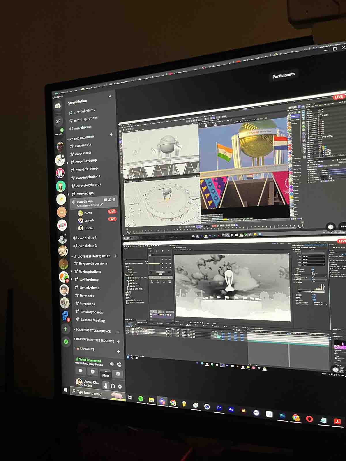Open noise suppression waveform icon
346x461 pixels.
pos(112,364)
